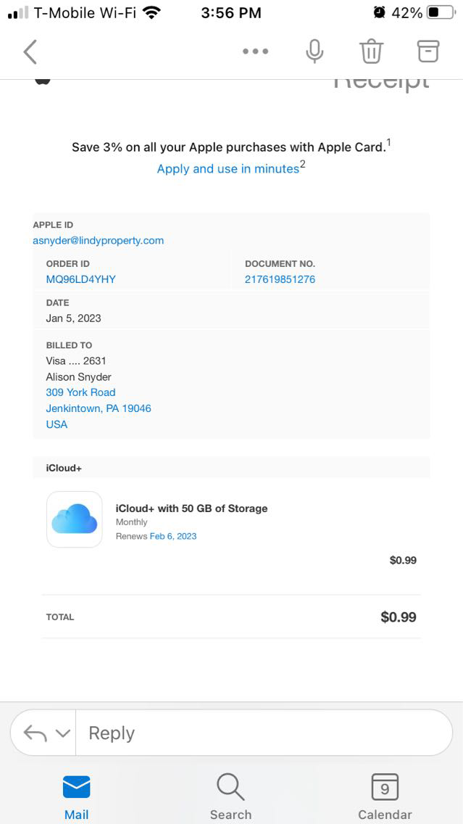Tap the Feb 6, 2023 renewal date

click(x=173, y=536)
